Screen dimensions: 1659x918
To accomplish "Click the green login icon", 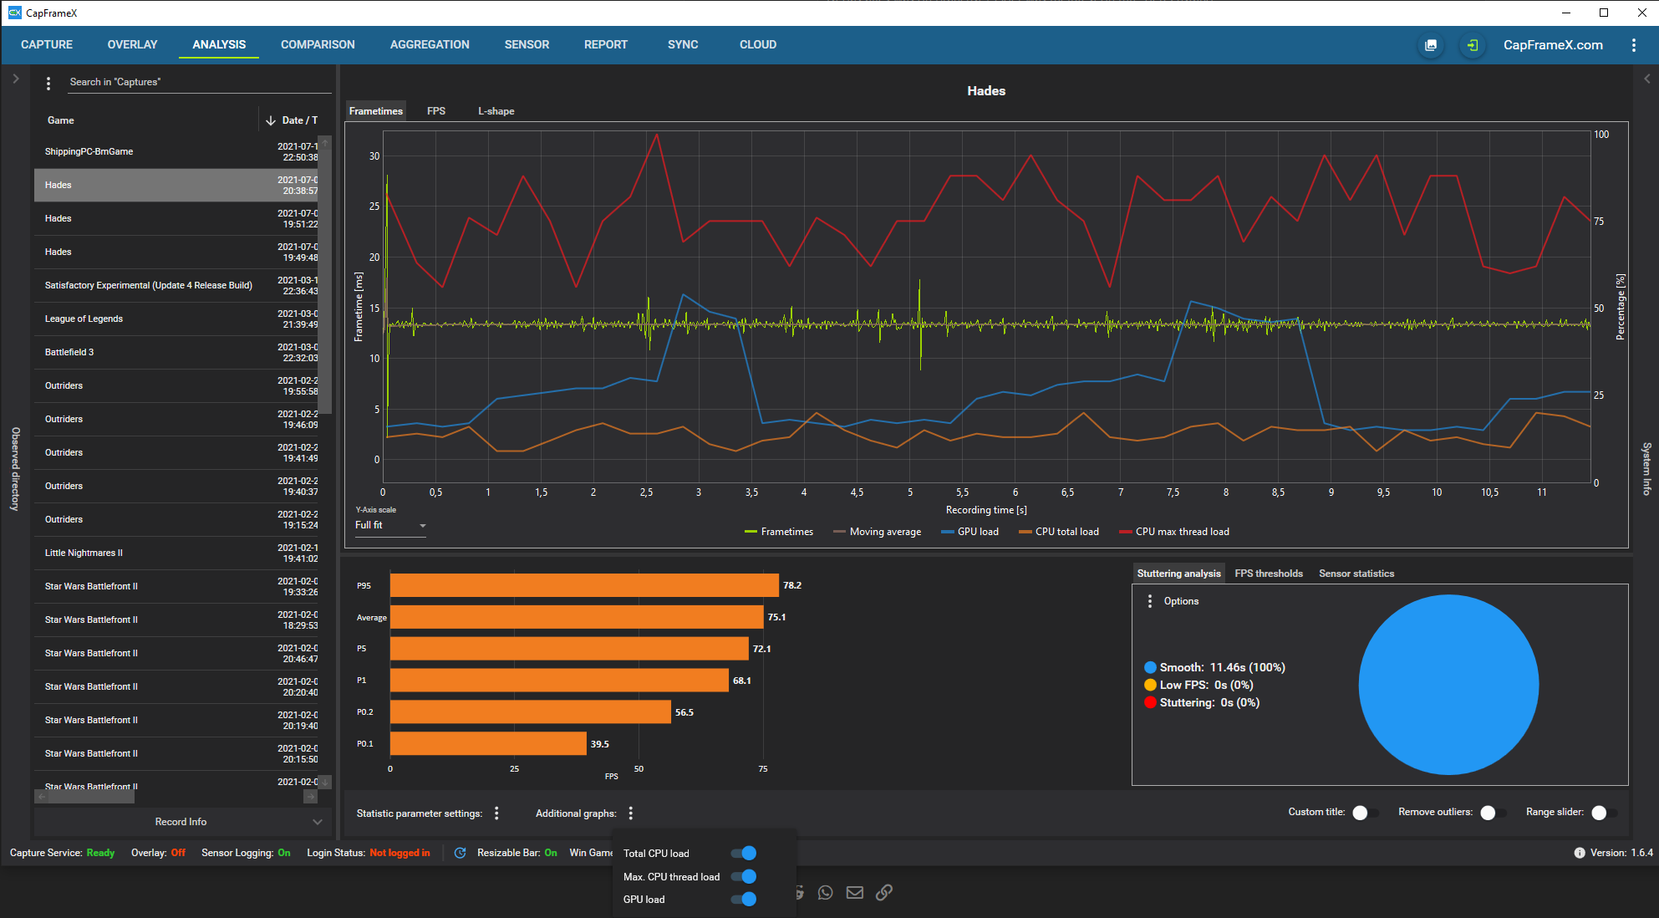I will click(x=1472, y=45).
